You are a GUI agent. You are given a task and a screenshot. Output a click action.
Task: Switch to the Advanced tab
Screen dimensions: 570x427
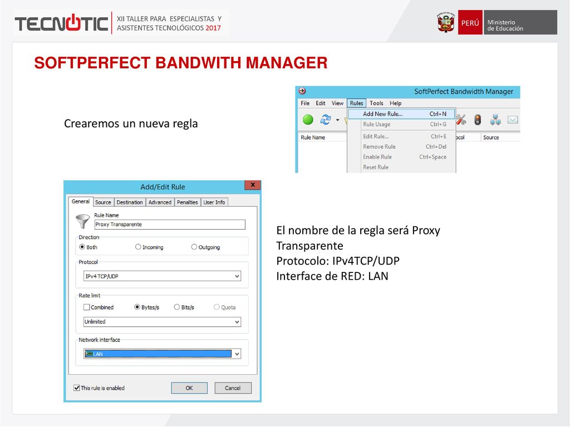160,202
